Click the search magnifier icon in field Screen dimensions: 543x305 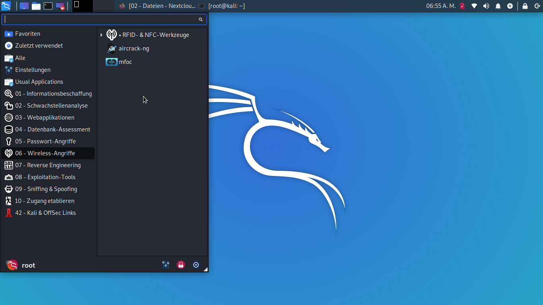tap(201, 19)
